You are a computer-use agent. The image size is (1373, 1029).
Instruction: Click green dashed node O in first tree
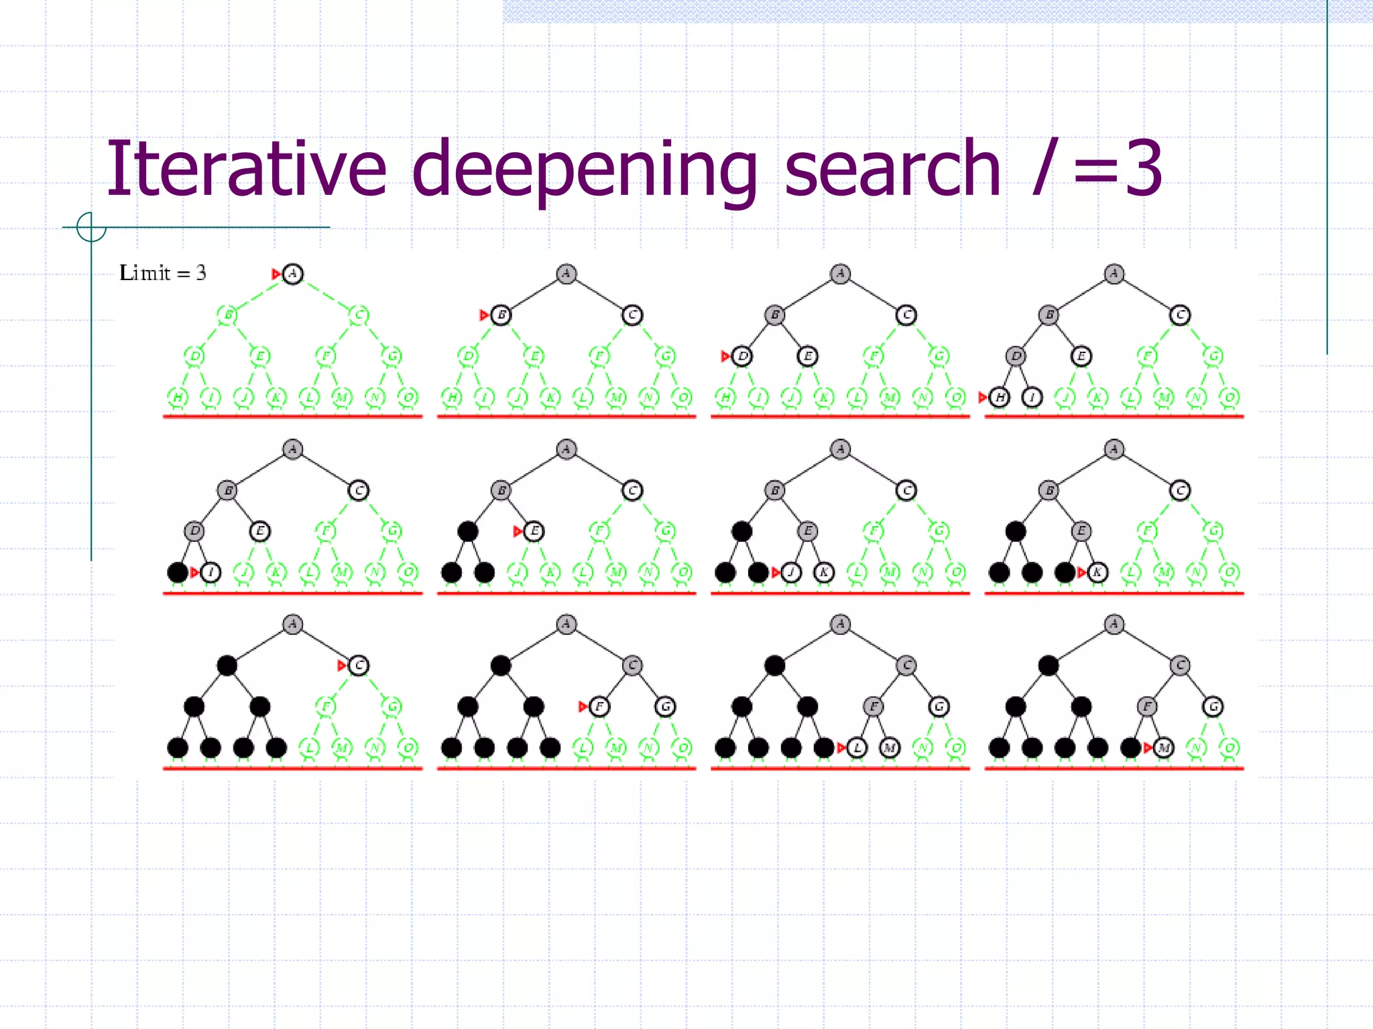(x=408, y=397)
